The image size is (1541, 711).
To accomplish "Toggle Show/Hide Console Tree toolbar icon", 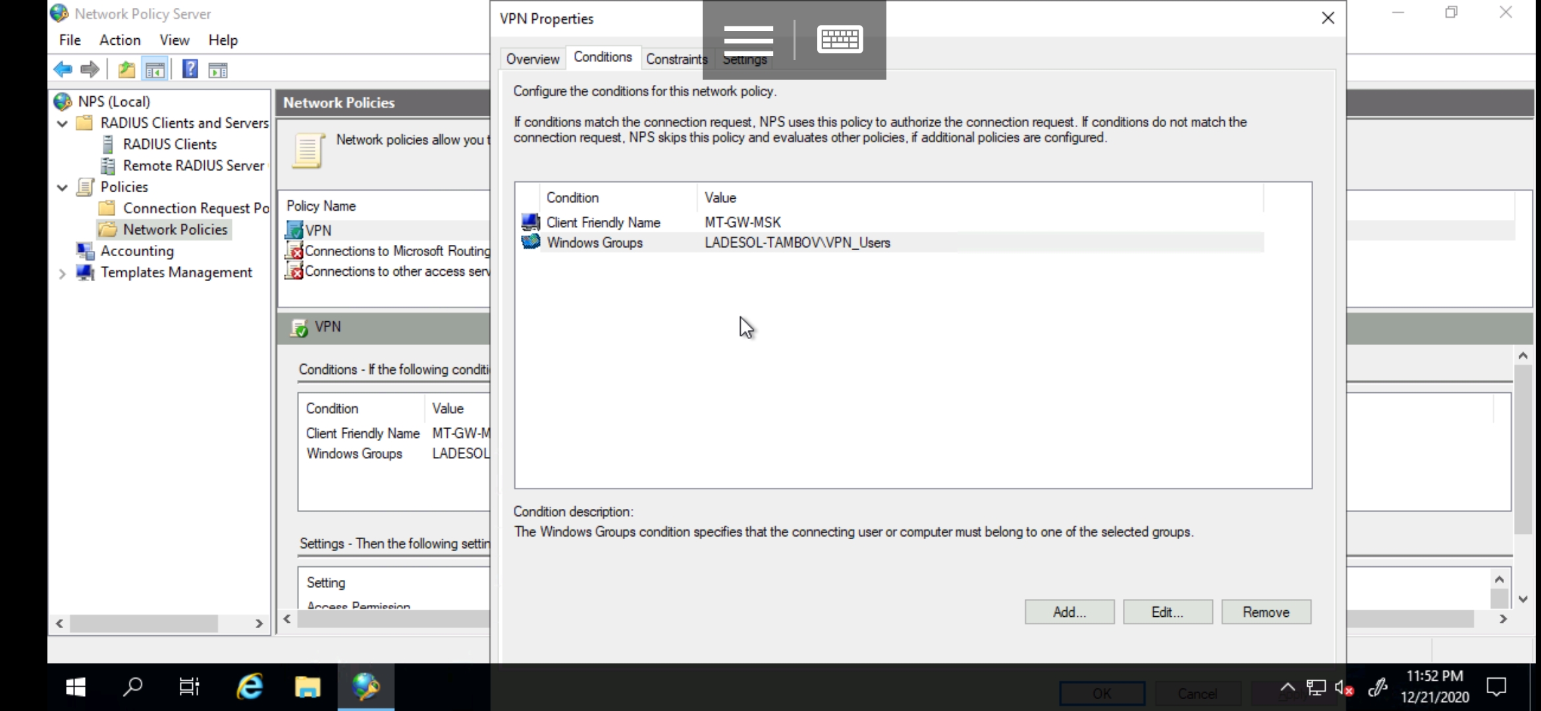I will click(x=155, y=69).
